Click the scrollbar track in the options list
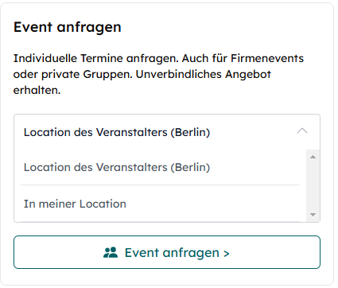338x288 pixels. pyautogui.click(x=313, y=185)
